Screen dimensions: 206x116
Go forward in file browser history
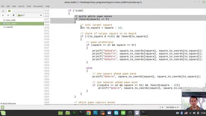pos(8,15)
